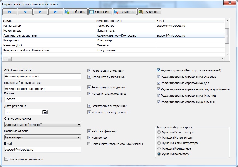This screenshot has width=238, height=167.
Task: Select the Кожуховская Ирина Николаевна row
Action: (x=114, y=50)
